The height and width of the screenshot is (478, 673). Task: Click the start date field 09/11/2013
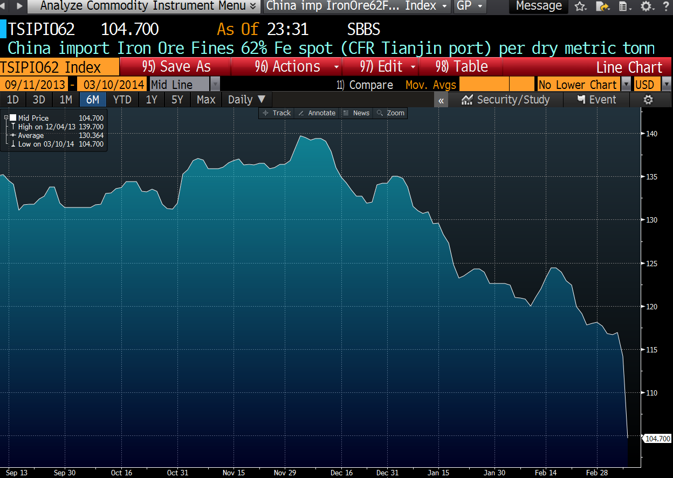point(35,85)
